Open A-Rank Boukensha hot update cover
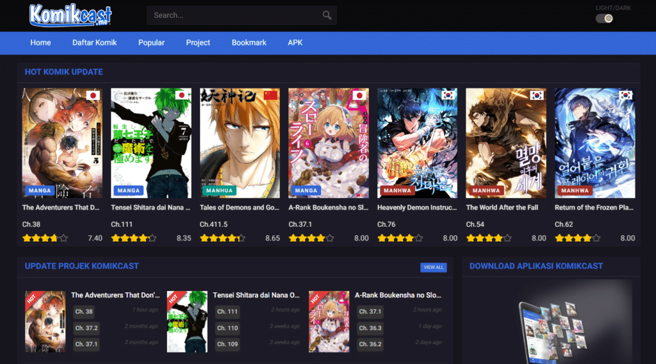Viewport: 656px width, 364px height. [329, 143]
